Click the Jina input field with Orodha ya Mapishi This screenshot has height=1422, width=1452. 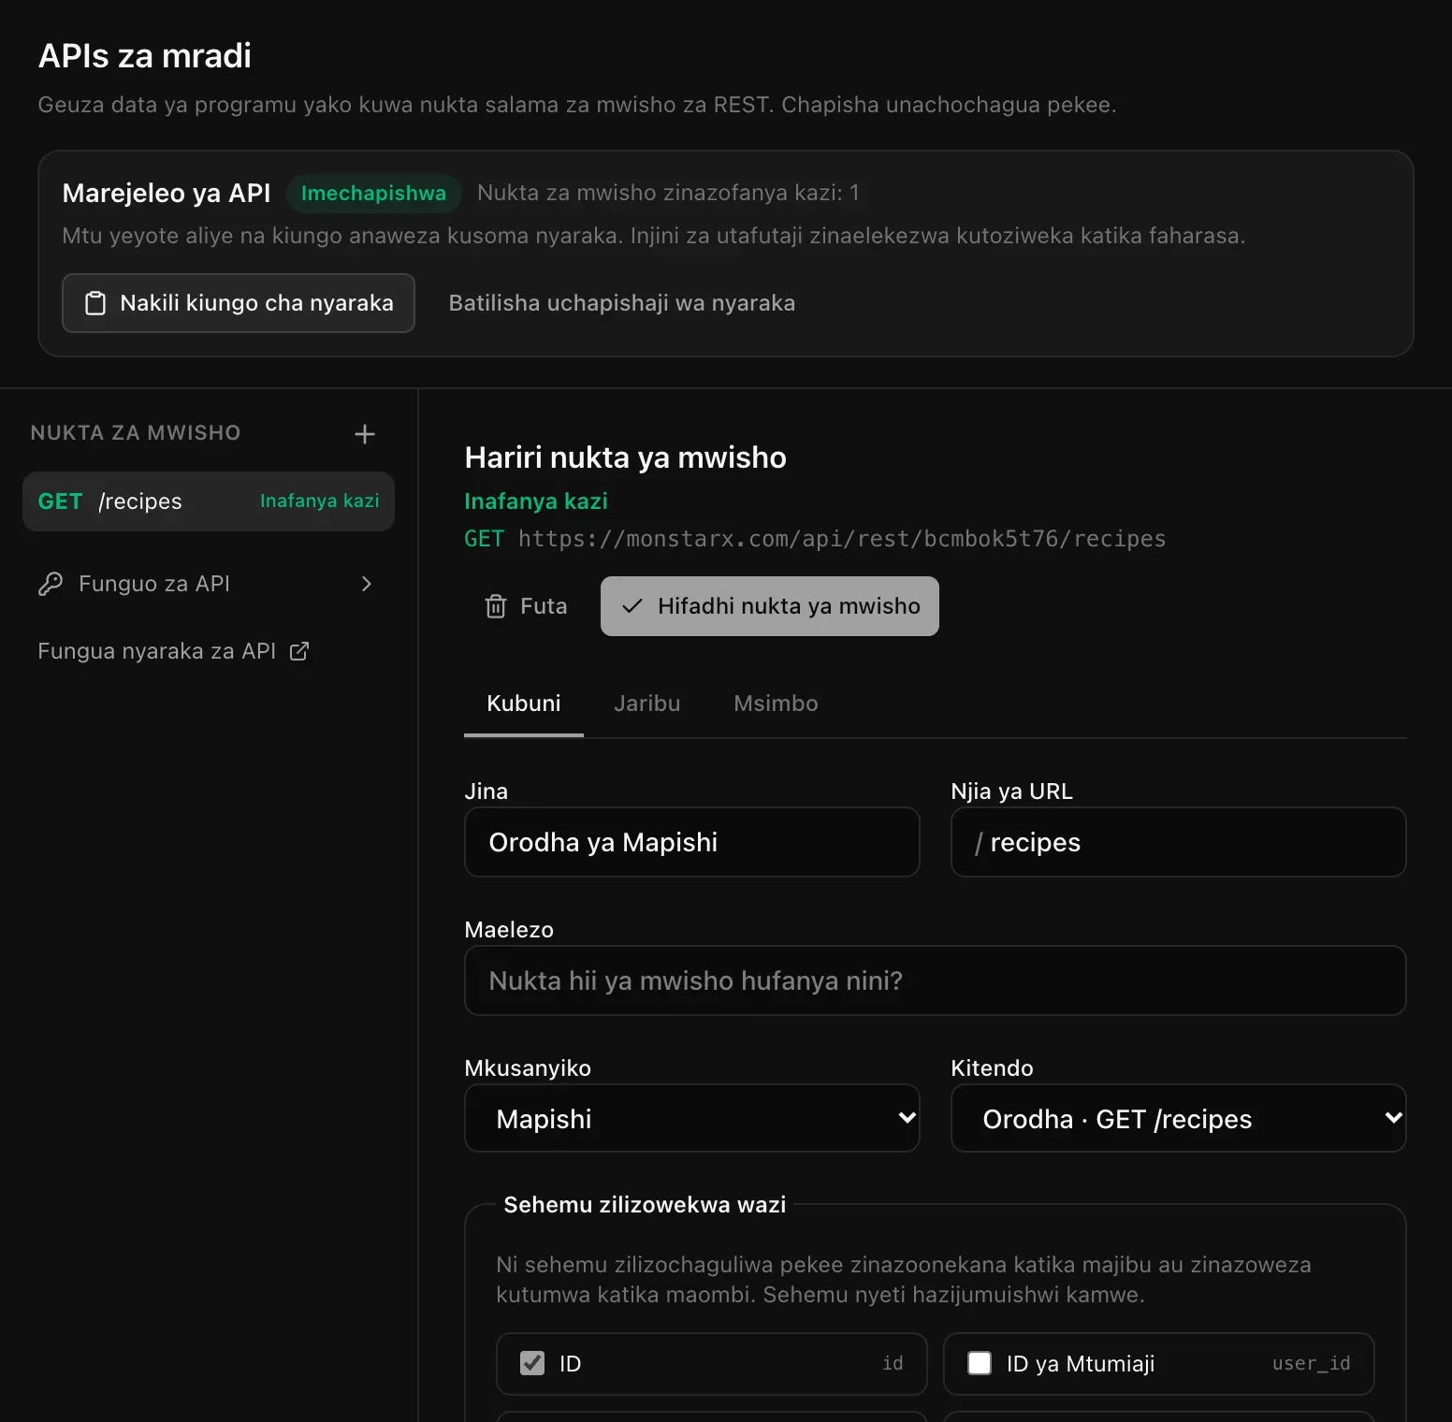tap(692, 842)
